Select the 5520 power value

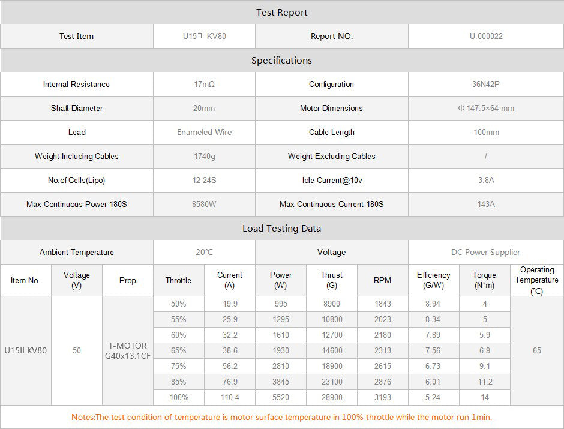tap(281, 397)
